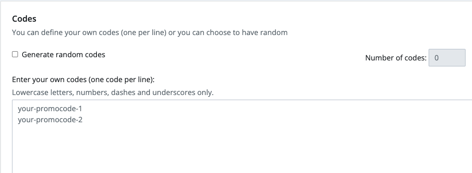Screen dimensions: 472x173
Task: Enable the Generate random codes checkbox
Action: (15, 54)
